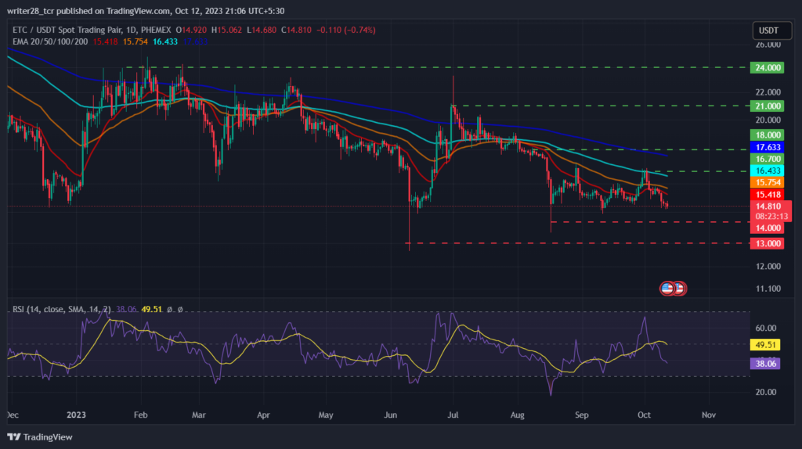The image size is (802, 449).
Task: Click the 20.00 RSI axis tick
Action: (766, 393)
